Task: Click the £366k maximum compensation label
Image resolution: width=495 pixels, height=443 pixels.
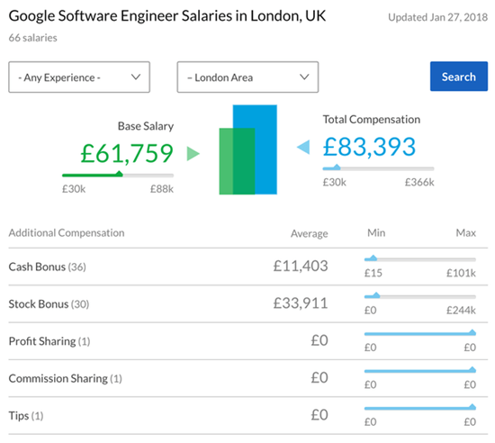Action: (419, 182)
